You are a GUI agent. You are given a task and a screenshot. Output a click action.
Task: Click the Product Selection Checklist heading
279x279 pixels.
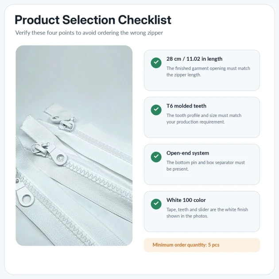93,19
